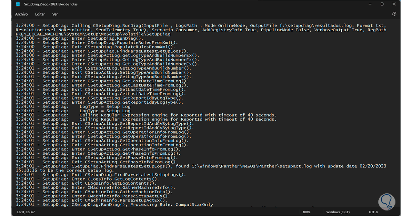Open the Notepad settings gear
Screen dimensions: 412x216
click(x=394, y=14)
